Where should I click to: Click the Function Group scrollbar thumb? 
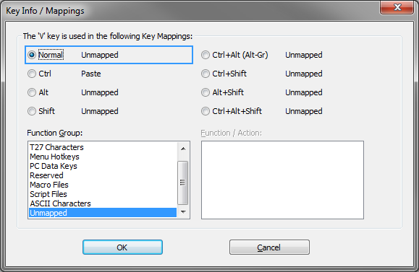183,183
